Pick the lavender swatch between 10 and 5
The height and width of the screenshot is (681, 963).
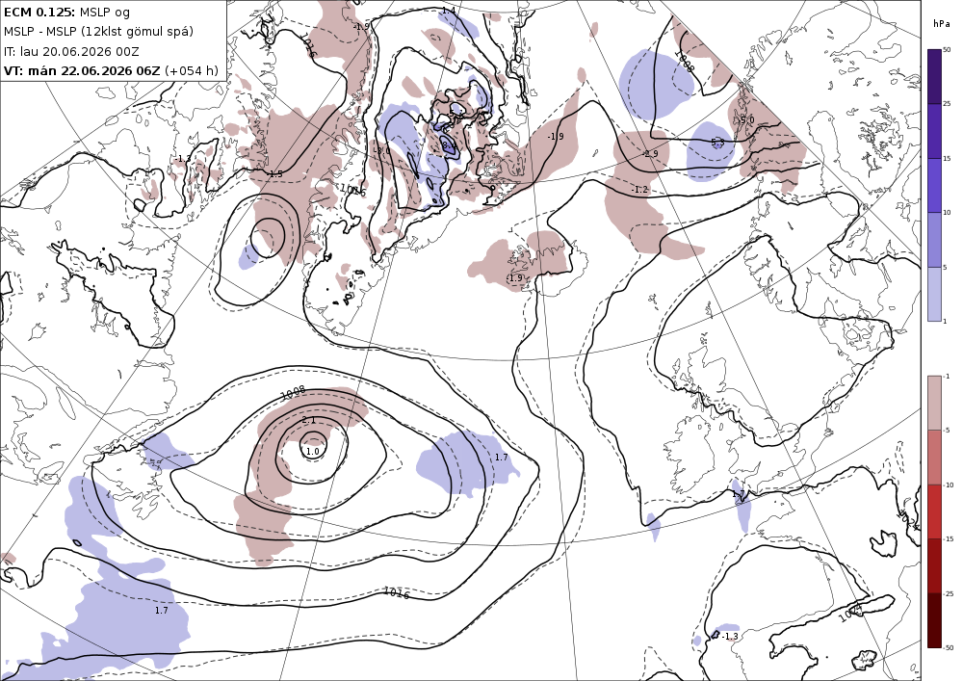click(934, 240)
